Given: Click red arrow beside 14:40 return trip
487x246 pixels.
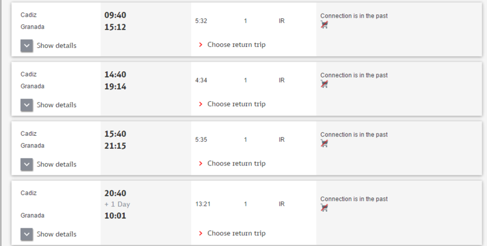Looking at the screenshot, I should 201,104.
